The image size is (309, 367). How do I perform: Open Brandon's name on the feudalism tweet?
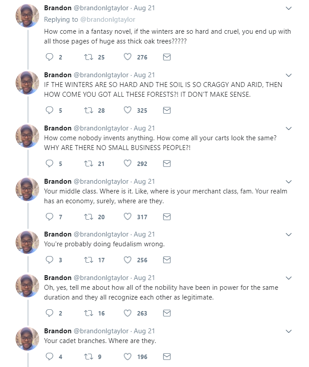coord(58,234)
